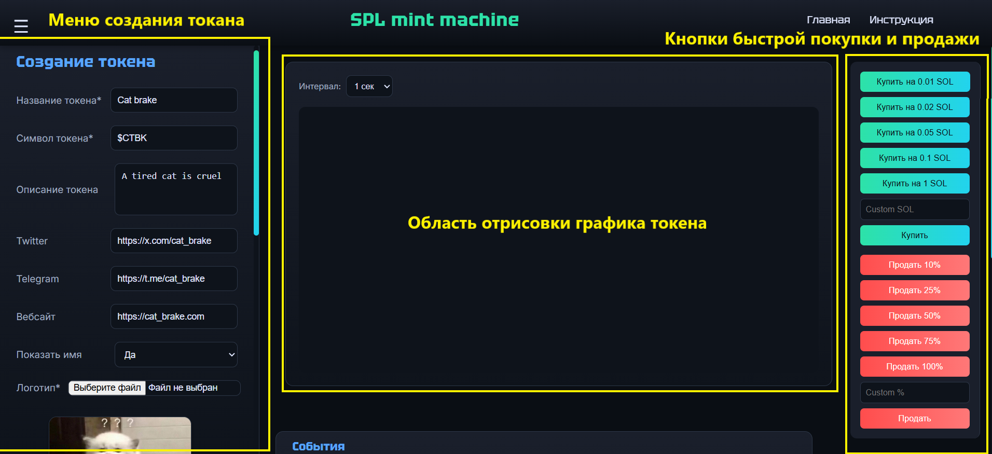Click the cat logo preview thumbnail
The height and width of the screenshot is (454, 992).
coord(120,435)
